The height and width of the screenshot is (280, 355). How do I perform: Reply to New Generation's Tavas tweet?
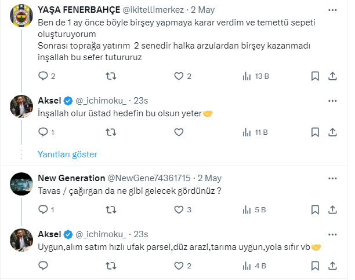pyautogui.click(x=42, y=209)
